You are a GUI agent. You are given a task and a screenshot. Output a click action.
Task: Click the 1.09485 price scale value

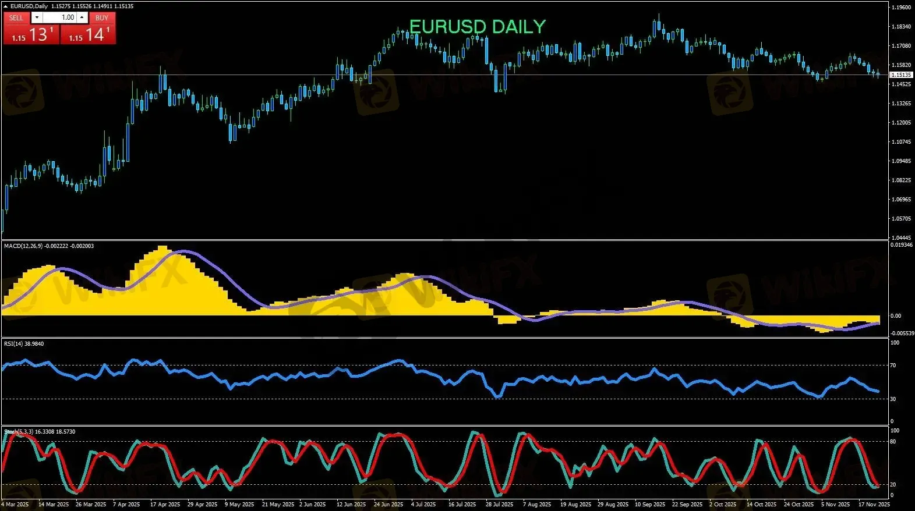[x=901, y=161]
